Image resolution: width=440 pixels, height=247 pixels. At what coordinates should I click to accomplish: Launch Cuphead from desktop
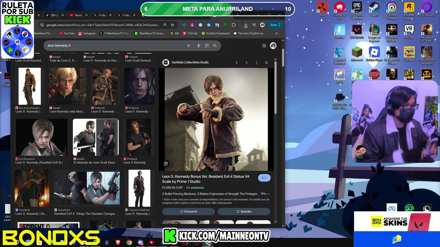click(x=409, y=54)
